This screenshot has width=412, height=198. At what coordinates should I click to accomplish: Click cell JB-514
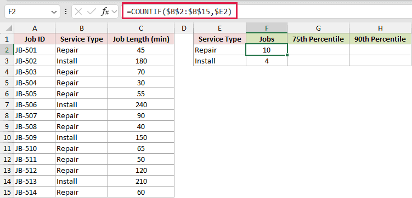coord(35,193)
